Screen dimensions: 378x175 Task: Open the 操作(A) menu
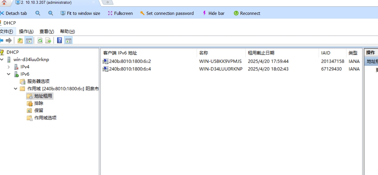pos(26,32)
